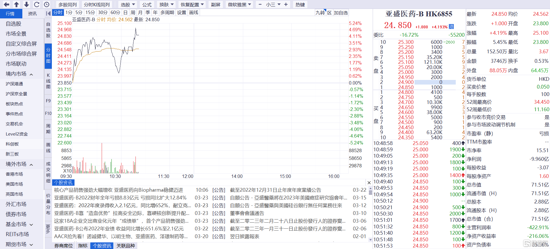
Task: Open announcement 董事會會議通告
Action: point(247,213)
